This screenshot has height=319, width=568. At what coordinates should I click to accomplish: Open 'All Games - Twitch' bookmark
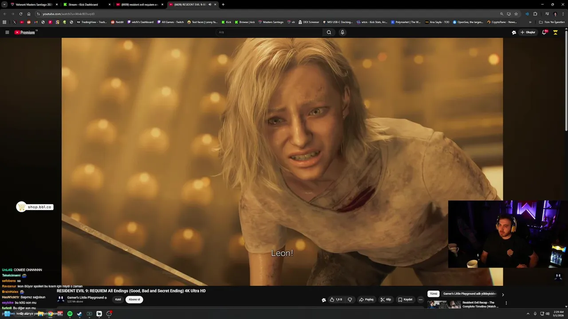(170, 22)
